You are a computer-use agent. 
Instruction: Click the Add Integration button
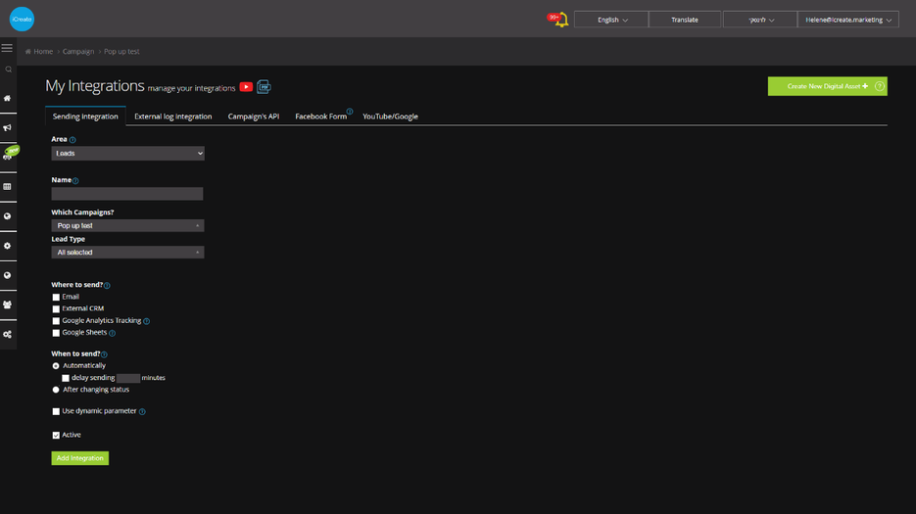(x=80, y=458)
